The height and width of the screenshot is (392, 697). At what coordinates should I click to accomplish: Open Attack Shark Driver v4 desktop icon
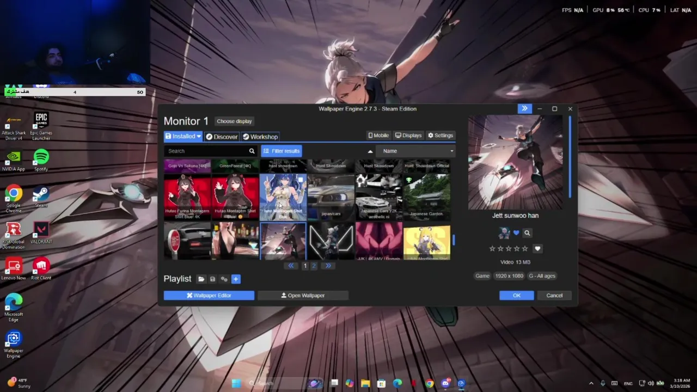tap(14, 126)
